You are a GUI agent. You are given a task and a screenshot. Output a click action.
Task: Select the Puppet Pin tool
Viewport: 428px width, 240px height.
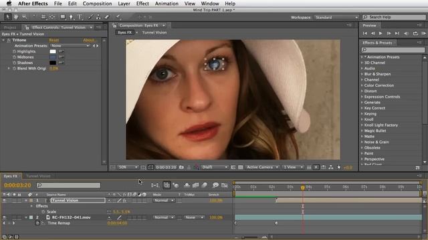[118, 17]
